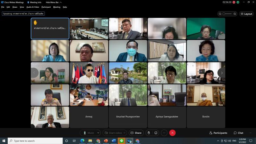Open the reactions smiley icon
Image resolution: width=256 pixels, height=144 pixels.
[156, 133]
